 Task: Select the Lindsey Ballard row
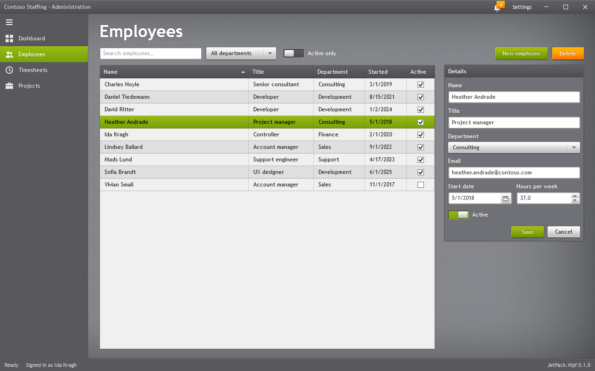click(267, 147)
